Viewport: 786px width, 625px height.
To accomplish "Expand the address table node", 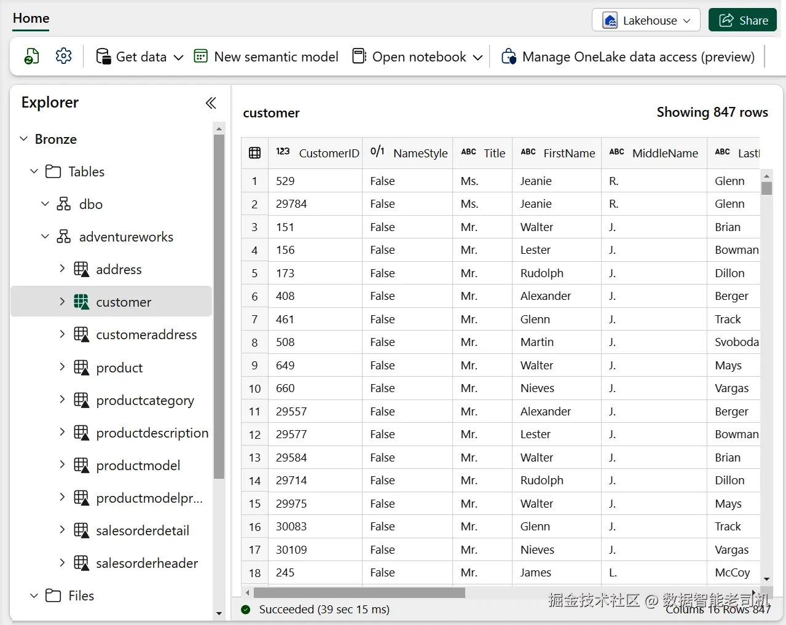I will pos(62,269).
